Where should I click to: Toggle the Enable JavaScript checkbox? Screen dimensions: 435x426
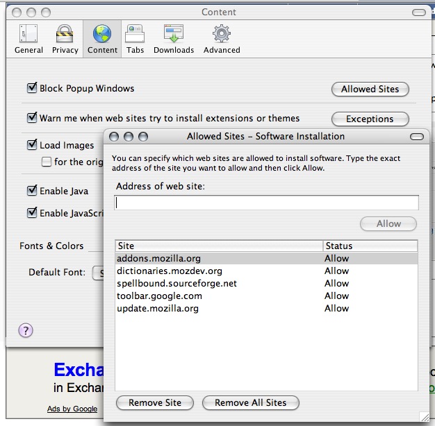(32, 212)
